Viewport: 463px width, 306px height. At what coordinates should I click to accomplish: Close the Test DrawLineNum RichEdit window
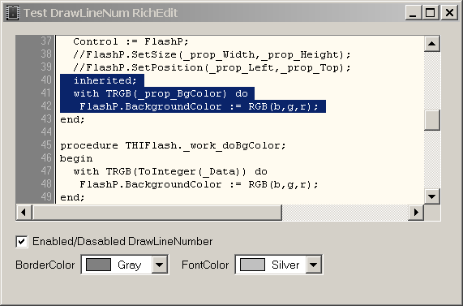pos(449,13)
